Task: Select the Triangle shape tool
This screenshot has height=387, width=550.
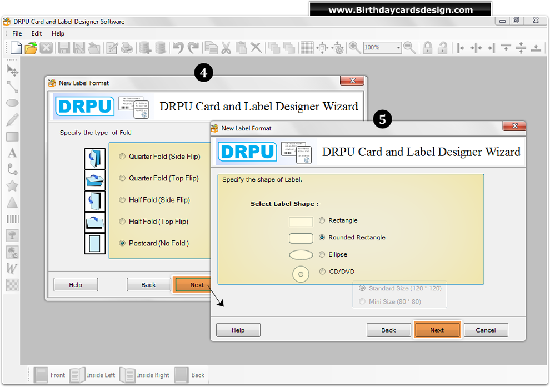Action: [12, 203]
